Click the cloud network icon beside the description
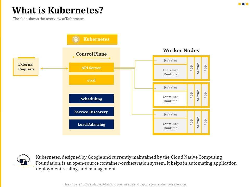 (x=23, y=161)
